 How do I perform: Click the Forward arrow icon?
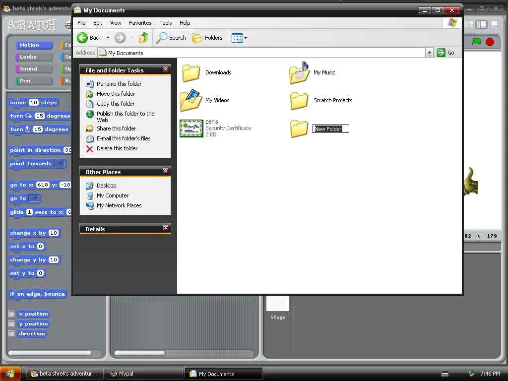point(120,38)
